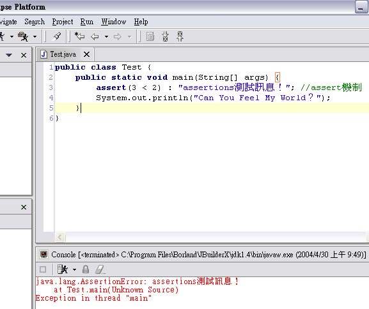Click the flashlight Search toolbar icon
The image size is (369, 309).
point(56,36)
